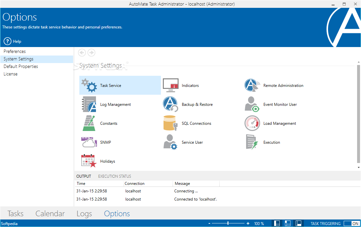Open the Constants icon
Screen dimensions: 361x227
89,123
